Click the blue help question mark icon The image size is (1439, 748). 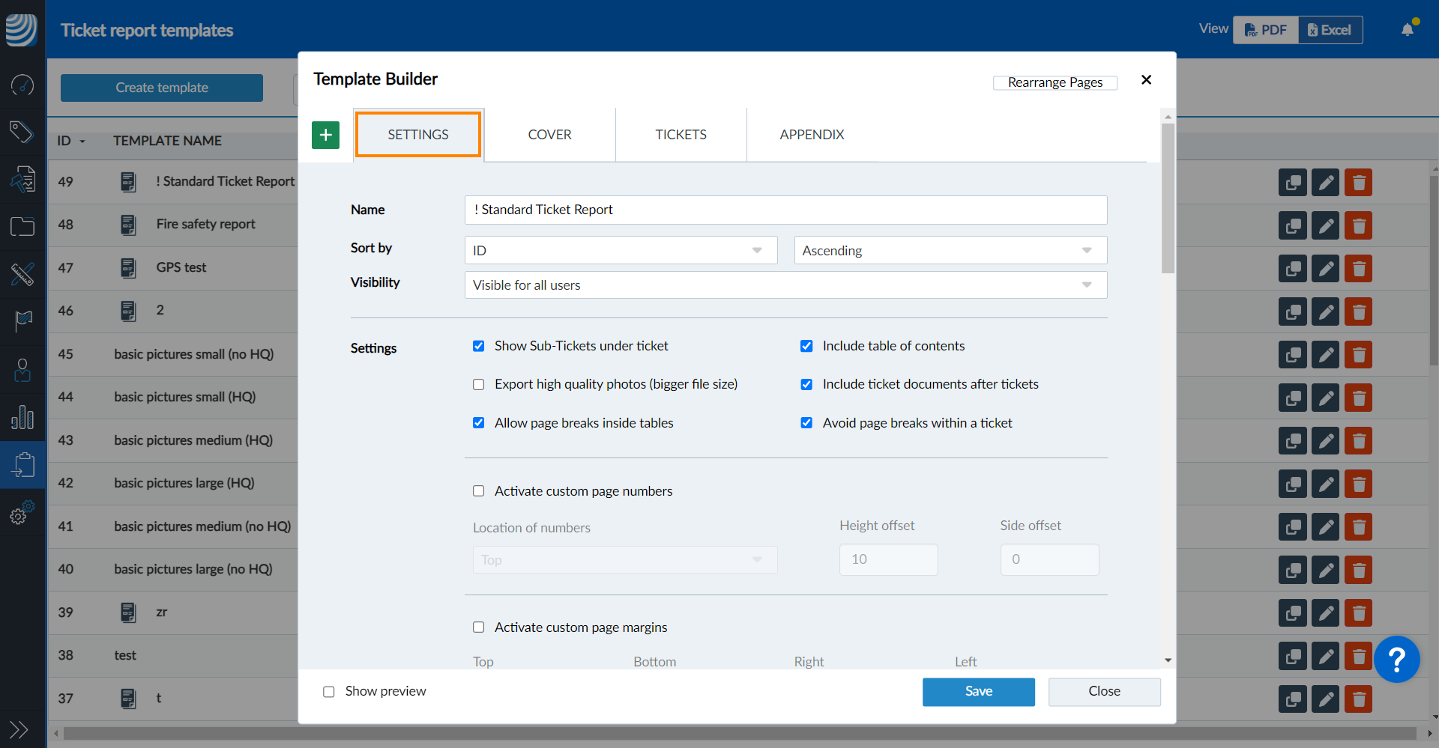[x=1396, y=659]
